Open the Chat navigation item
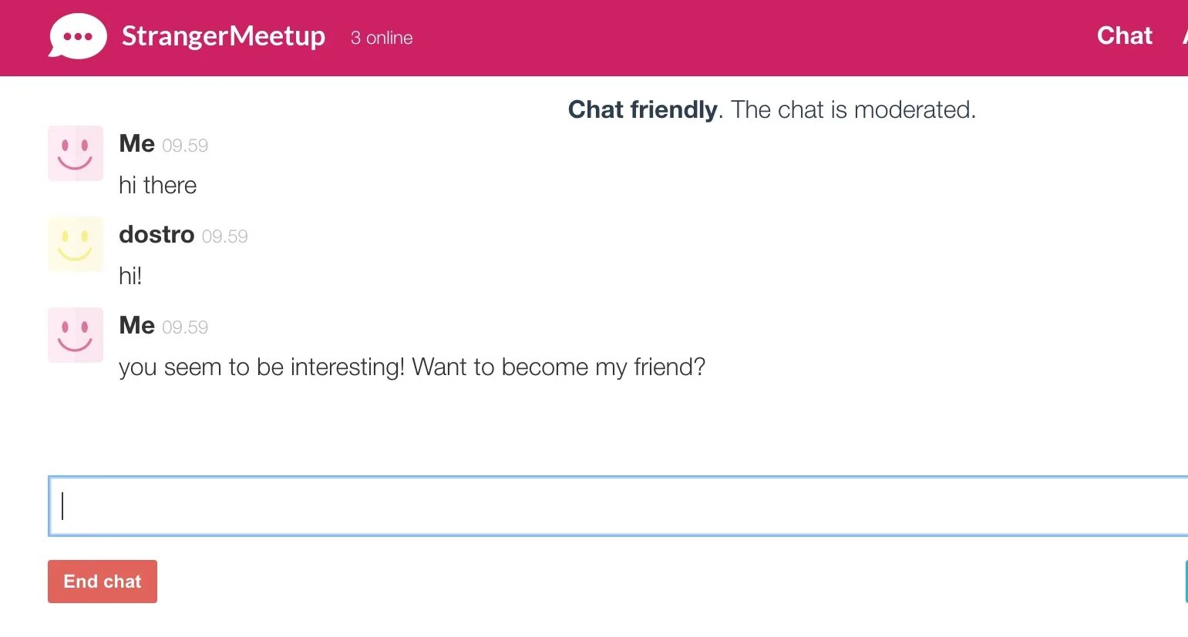Image resolution: width=1188 pixels, height=637 pixels. (x=1124, y=36)
